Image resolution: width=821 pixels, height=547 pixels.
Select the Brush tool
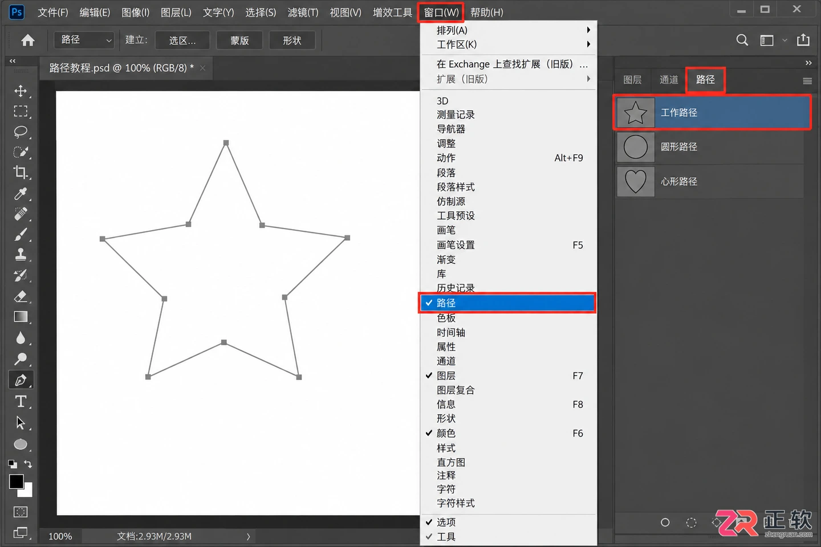pos(21,234)
